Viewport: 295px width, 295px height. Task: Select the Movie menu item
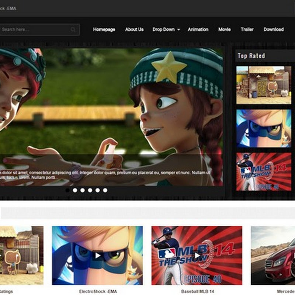click(225, 29)
